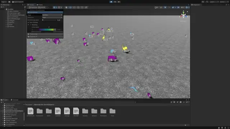Switch to the Game tab
Image resolution: width=230 pixels, height=129 pixels.
40,5
